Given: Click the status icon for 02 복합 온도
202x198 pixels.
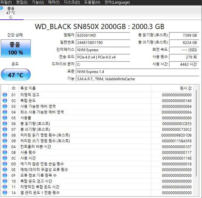Looking at the screenshot, I should pyautogui.click(x=5, y=101).
